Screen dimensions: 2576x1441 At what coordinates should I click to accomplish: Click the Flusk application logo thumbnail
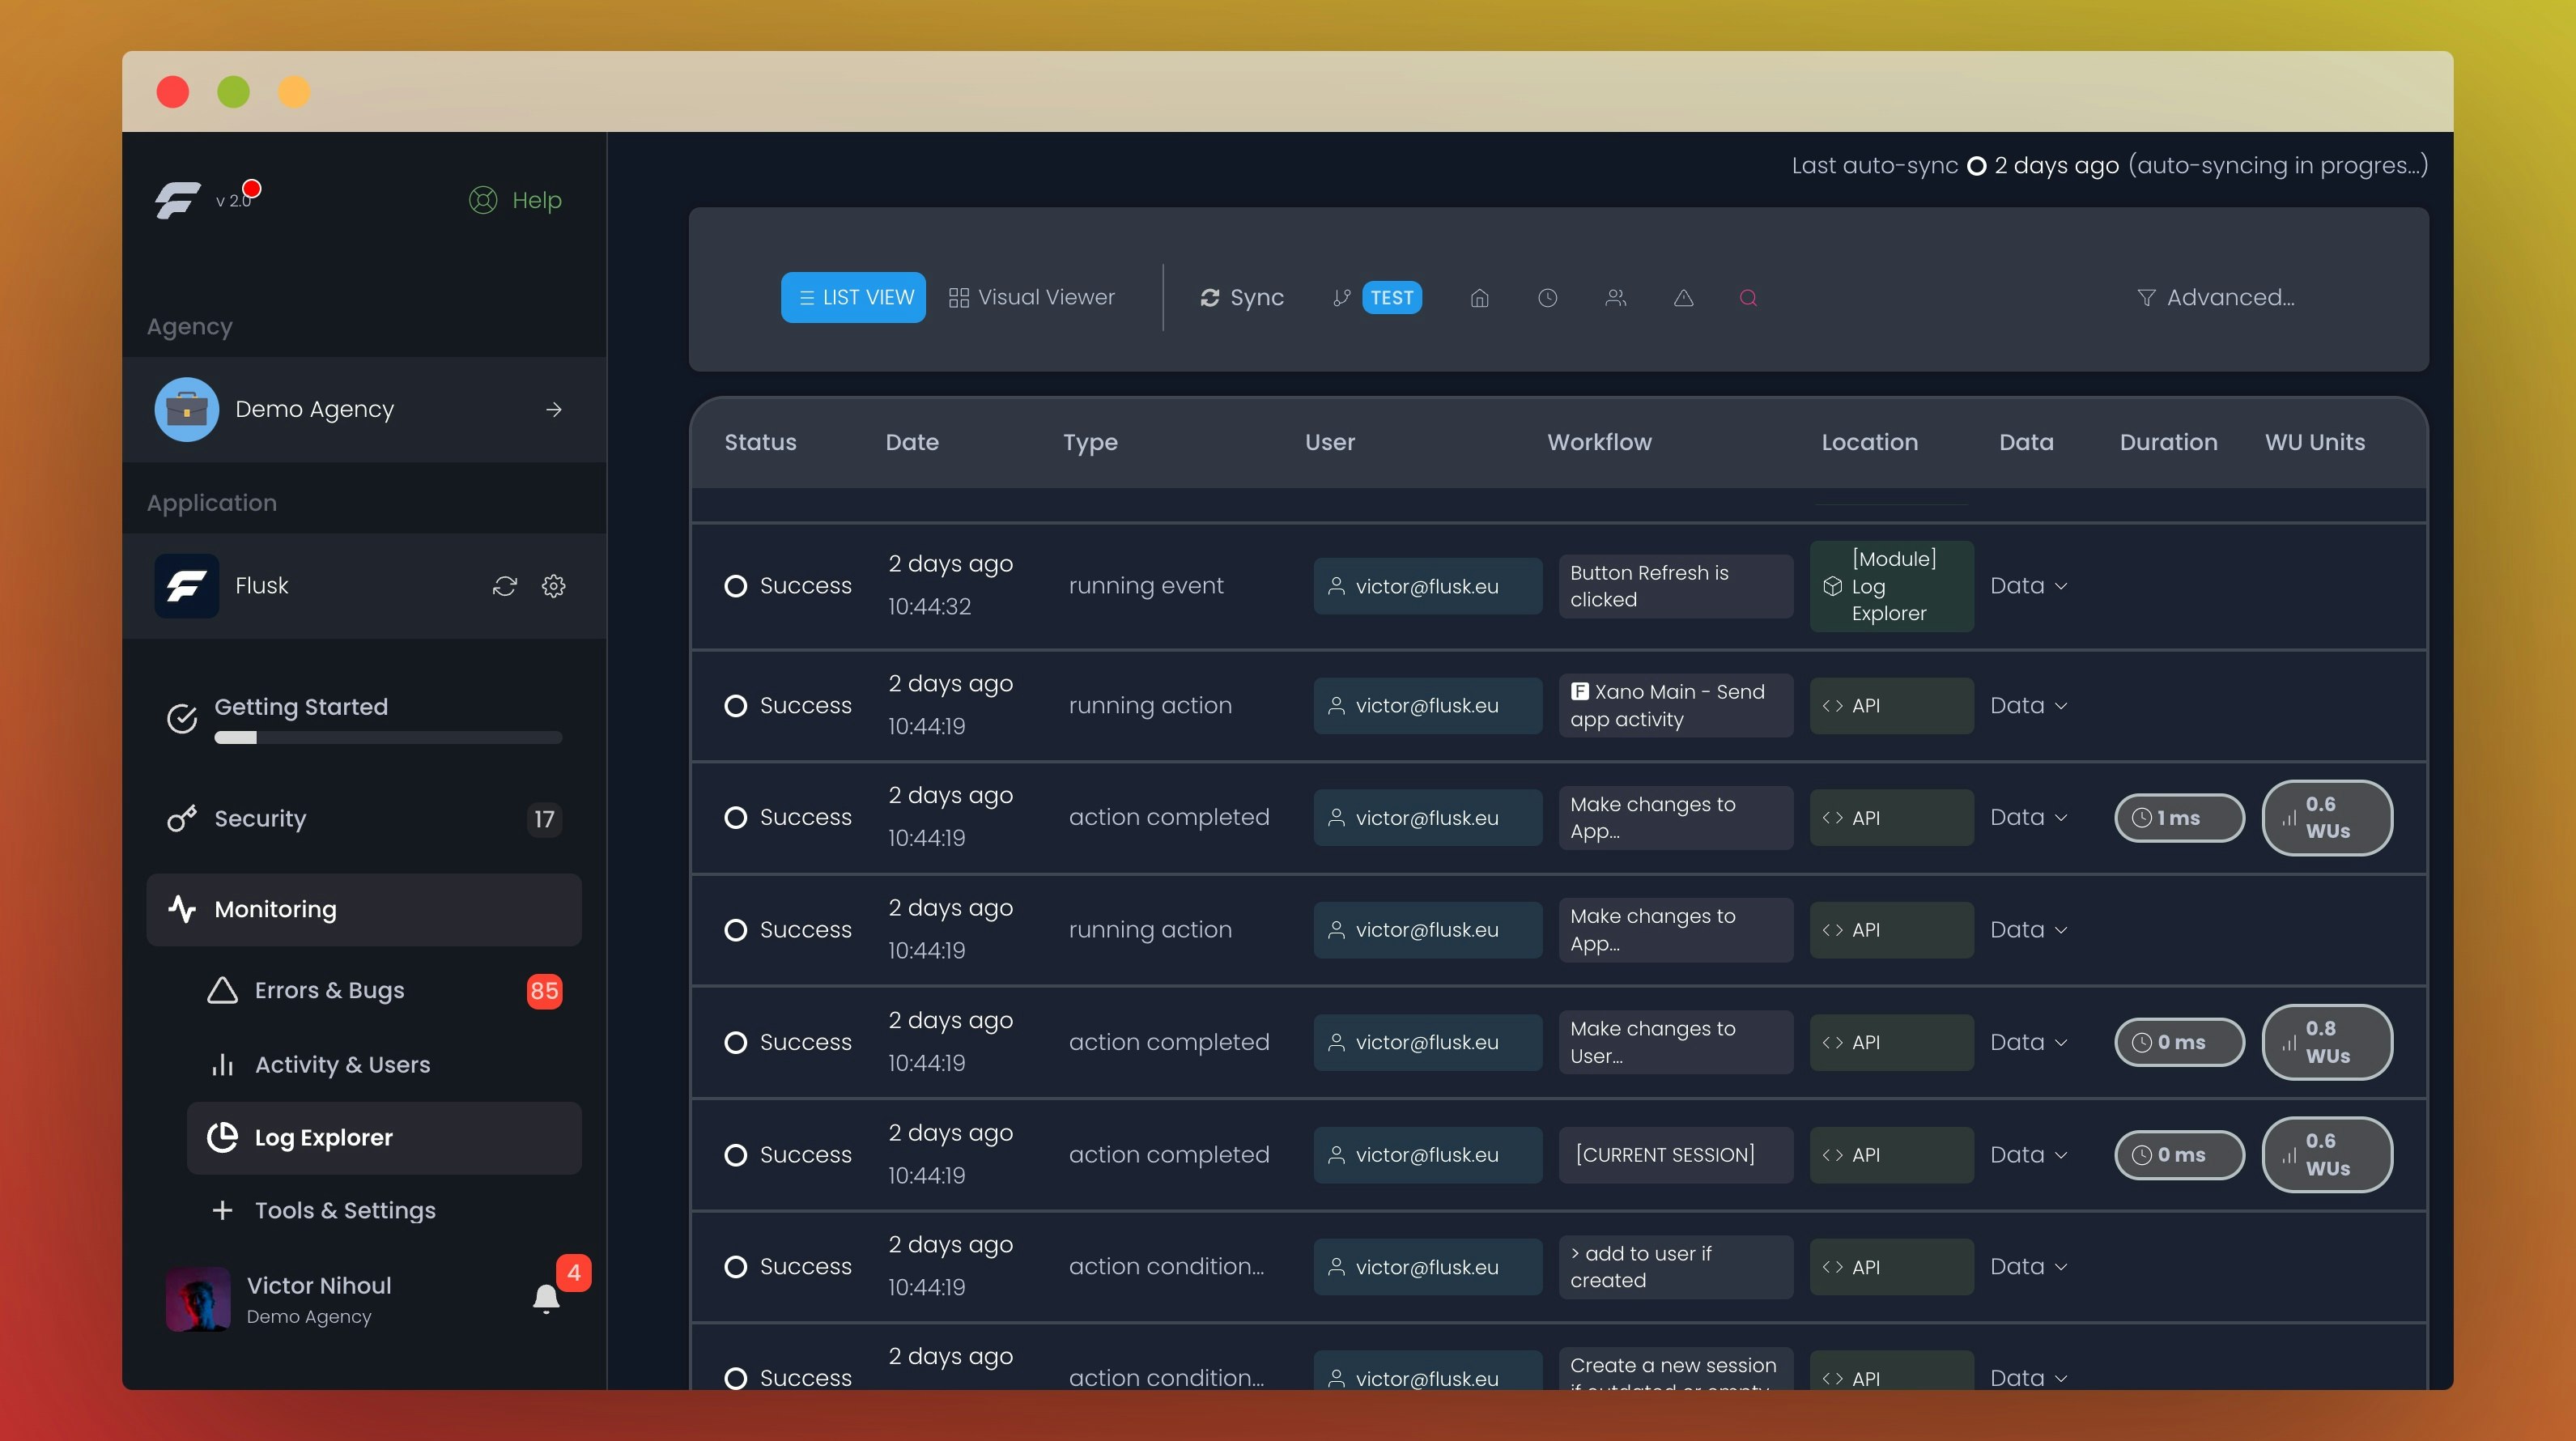[186, 585]
